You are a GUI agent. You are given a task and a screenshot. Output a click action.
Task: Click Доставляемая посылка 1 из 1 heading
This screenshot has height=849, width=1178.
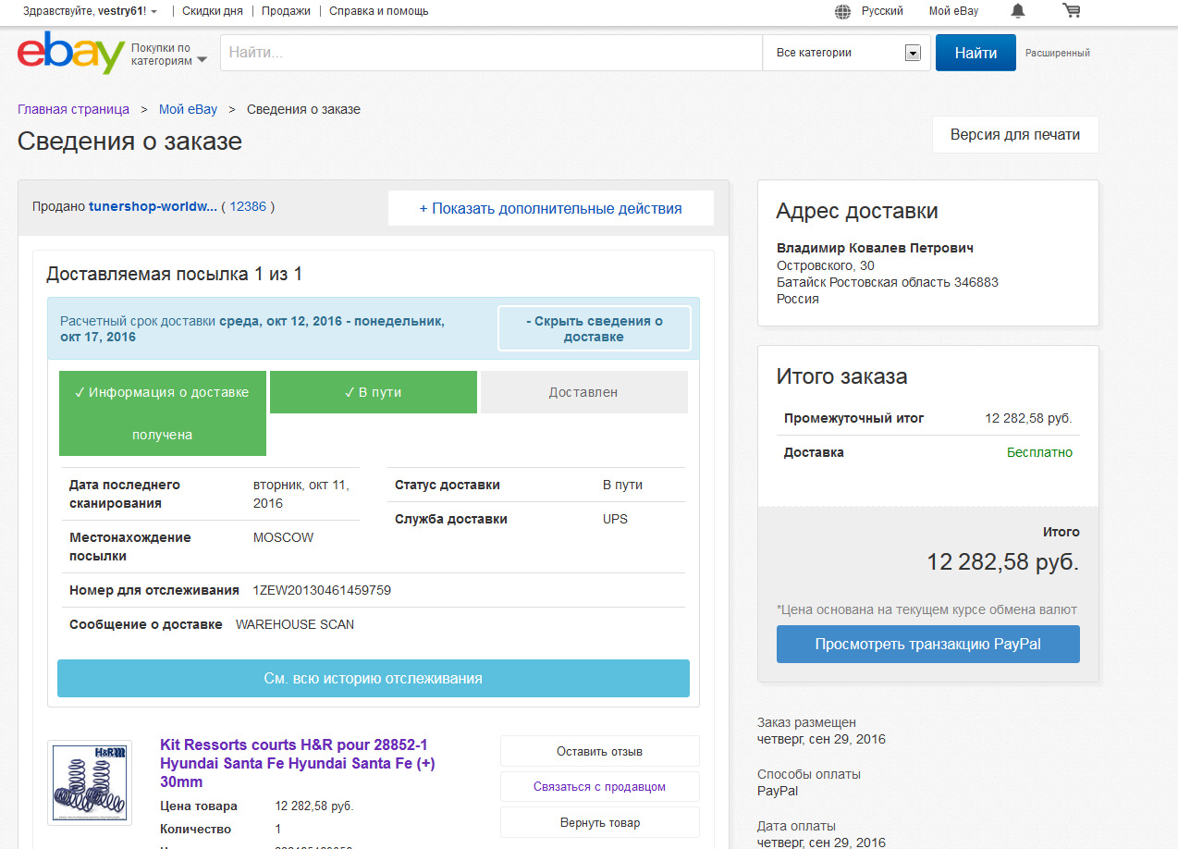(175, 274)
